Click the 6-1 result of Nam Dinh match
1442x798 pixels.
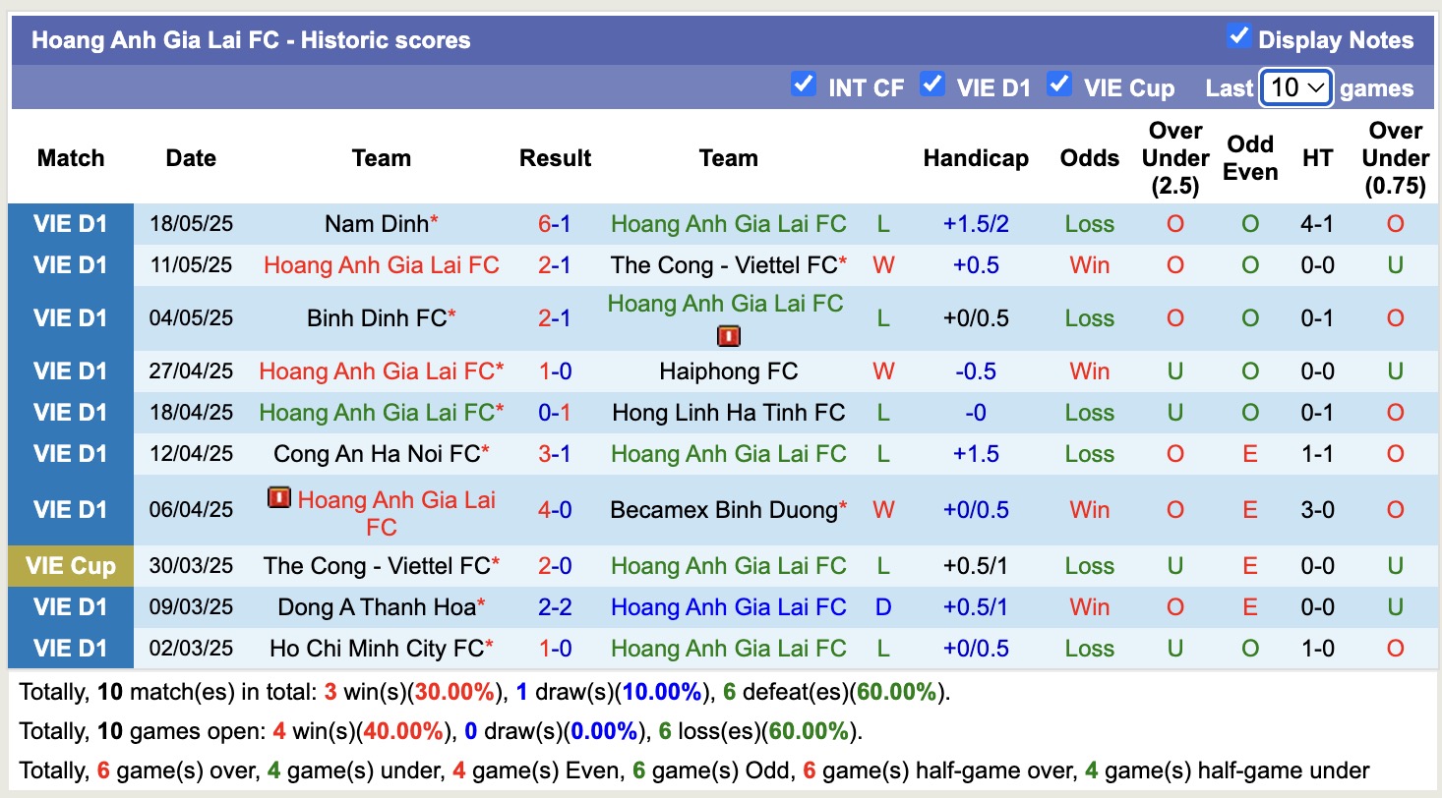coord(555,223)
